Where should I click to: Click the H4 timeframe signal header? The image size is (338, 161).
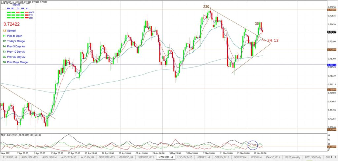22,8
